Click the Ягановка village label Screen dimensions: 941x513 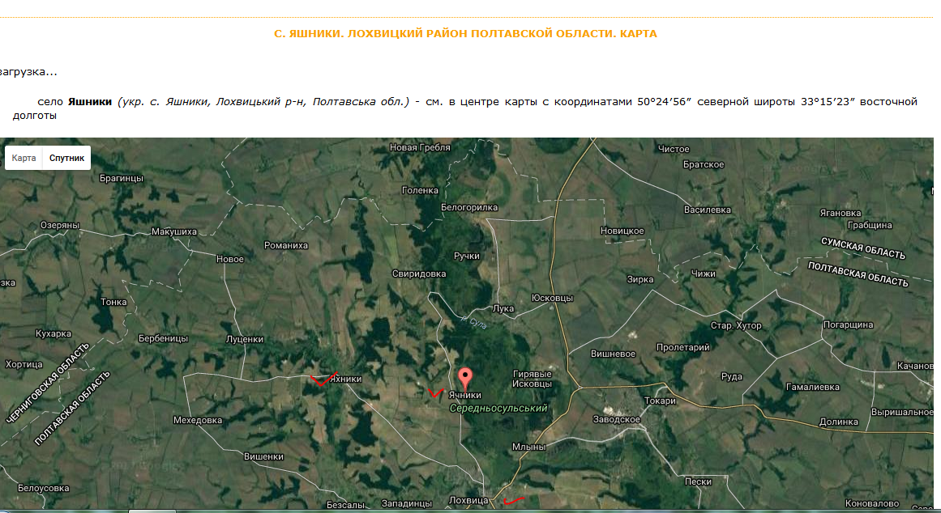840,213
